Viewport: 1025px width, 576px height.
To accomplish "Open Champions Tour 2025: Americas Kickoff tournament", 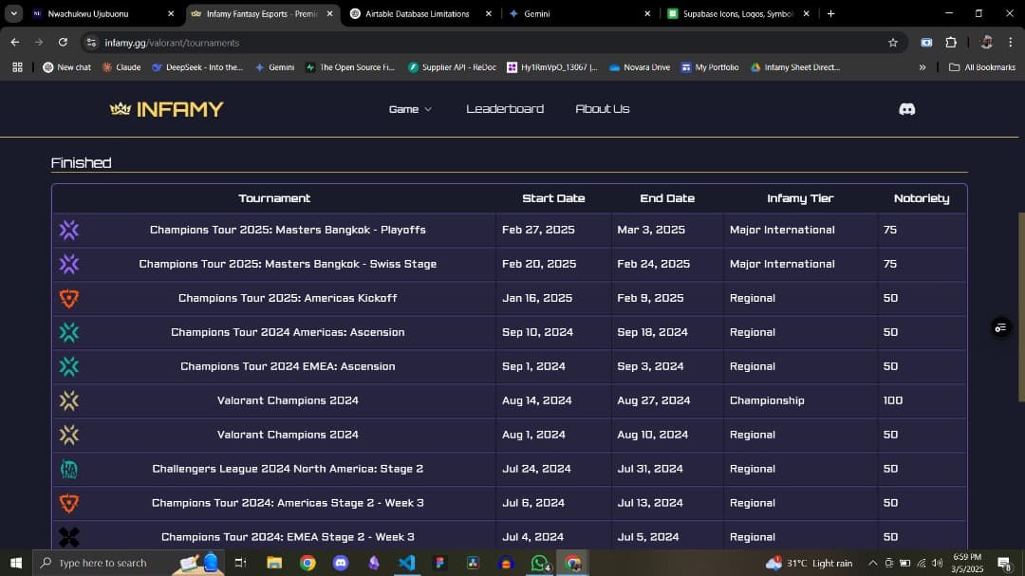I will [x=288, y=298].
